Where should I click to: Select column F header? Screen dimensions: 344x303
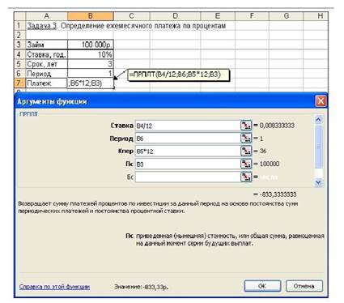point(252,16)
